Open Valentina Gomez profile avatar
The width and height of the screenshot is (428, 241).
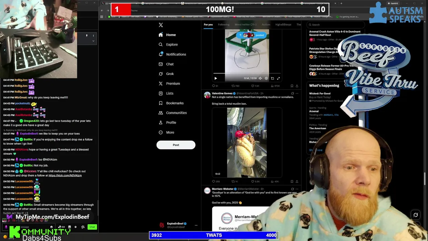tap(207, 95)
